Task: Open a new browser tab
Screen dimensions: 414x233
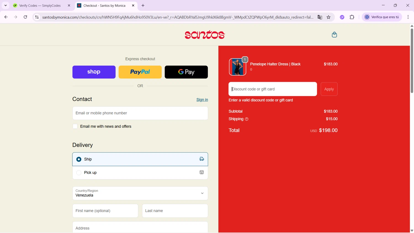Action: tap(143, 6)
